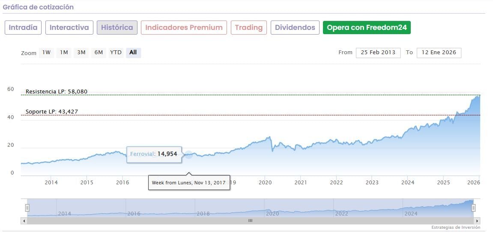
Task: Open Indicadores Premium
Action: [x=184, y=28]
